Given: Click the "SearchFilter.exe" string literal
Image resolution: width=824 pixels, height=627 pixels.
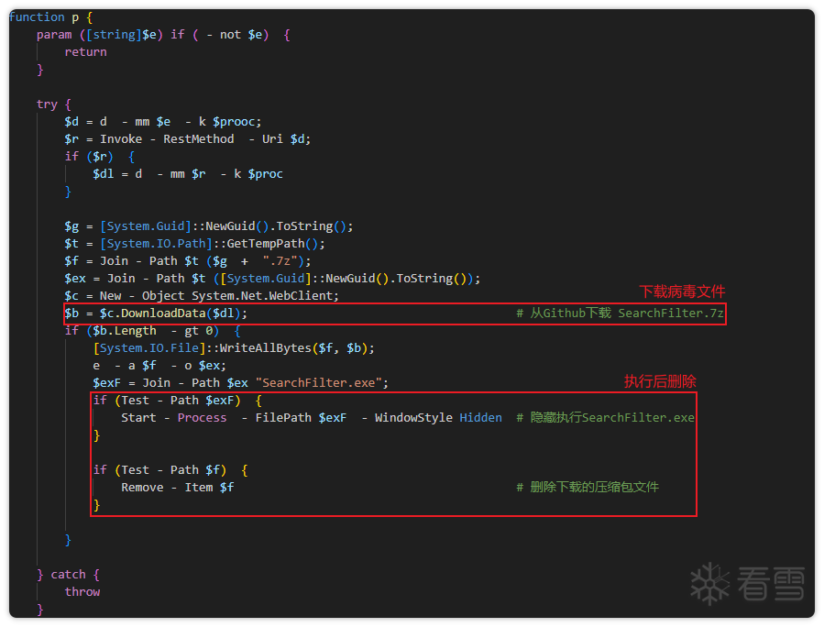Looking at the screenshot, I should [318, 382].
